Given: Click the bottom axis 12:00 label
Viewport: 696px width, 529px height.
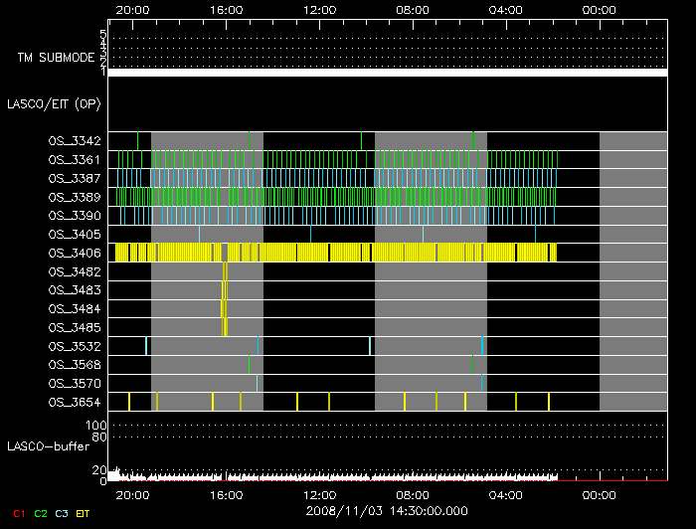Looking at the screenshot, I should coord(319,495).
